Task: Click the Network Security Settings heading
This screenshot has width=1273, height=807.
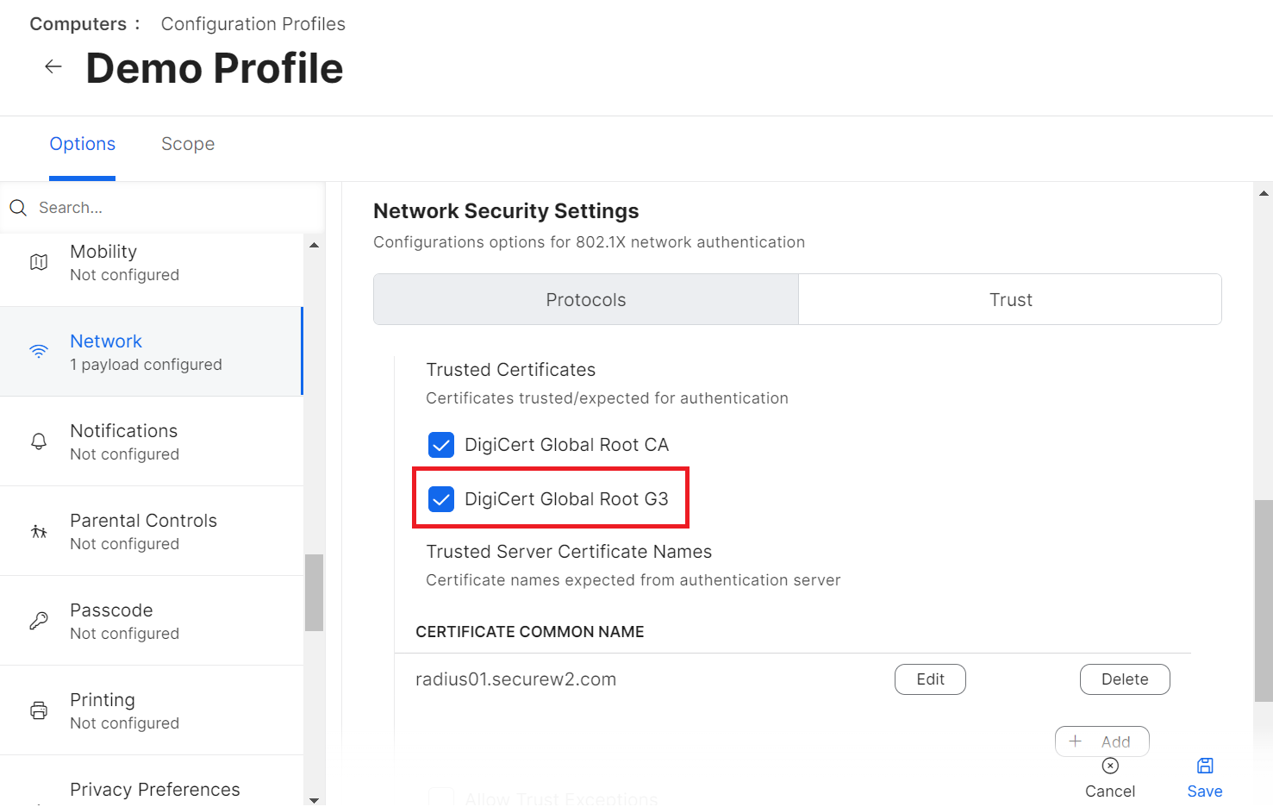Action: pyautogui.click(x=506, y=211)
